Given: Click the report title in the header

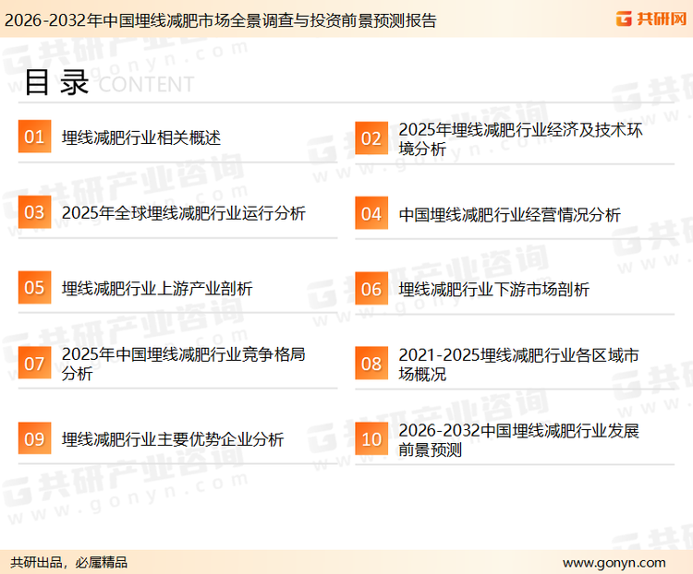Looking at the screenshot, I should (x=219, y=19).
